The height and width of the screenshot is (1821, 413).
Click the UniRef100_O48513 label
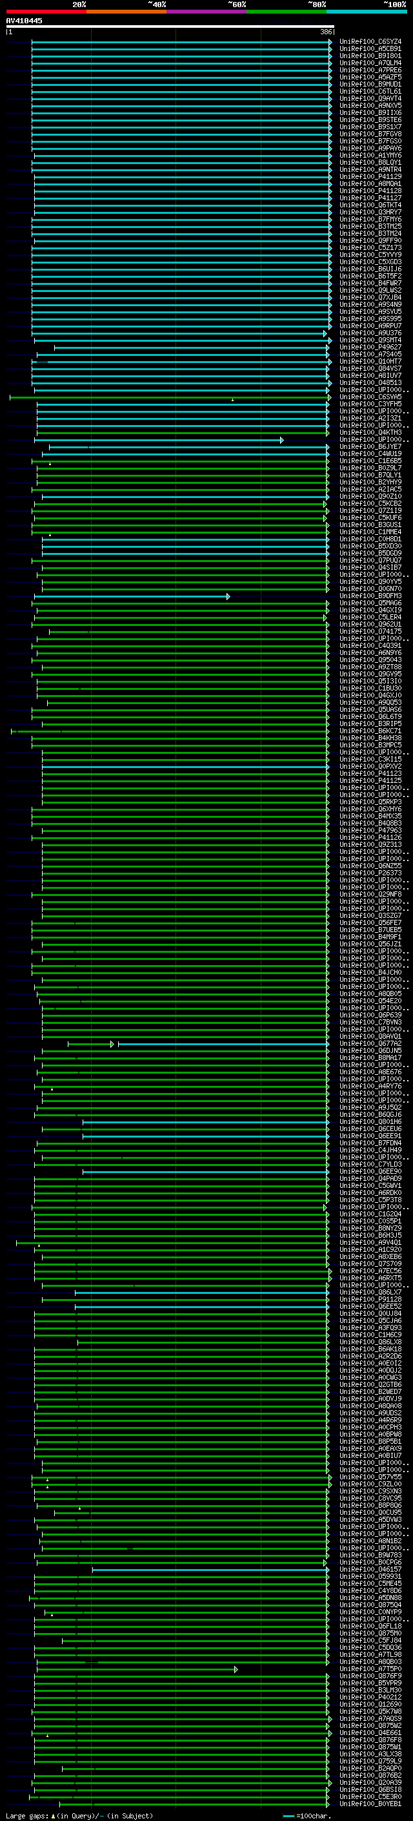click(x=370, y=382)
